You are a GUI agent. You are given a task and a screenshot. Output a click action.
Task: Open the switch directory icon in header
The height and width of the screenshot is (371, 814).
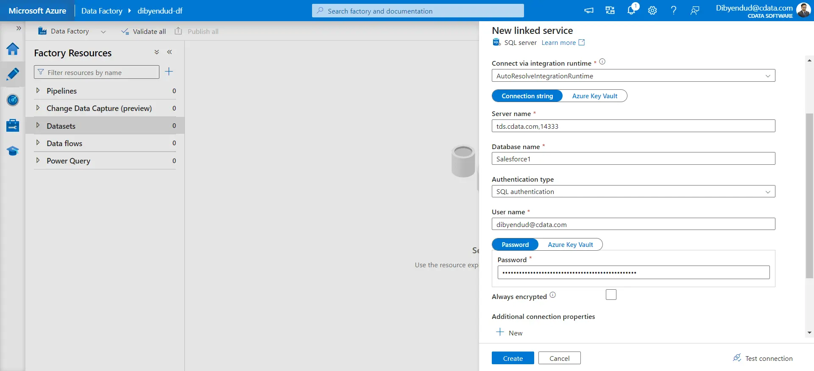coord(610,11)
